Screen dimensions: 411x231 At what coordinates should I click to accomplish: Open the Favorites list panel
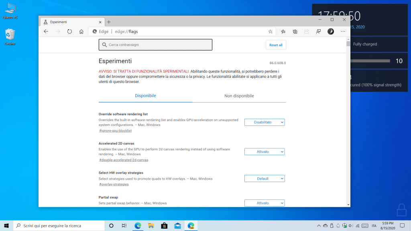(x=283, y=31)
